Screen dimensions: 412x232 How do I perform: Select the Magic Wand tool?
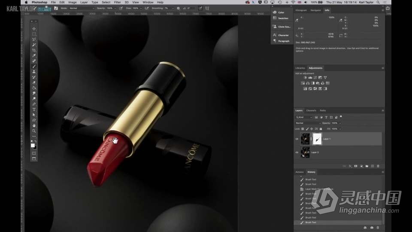34,45
